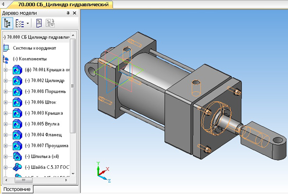The image size is (288, 194).
Task: Pin the Дерево модели panel
Action: 68,13
